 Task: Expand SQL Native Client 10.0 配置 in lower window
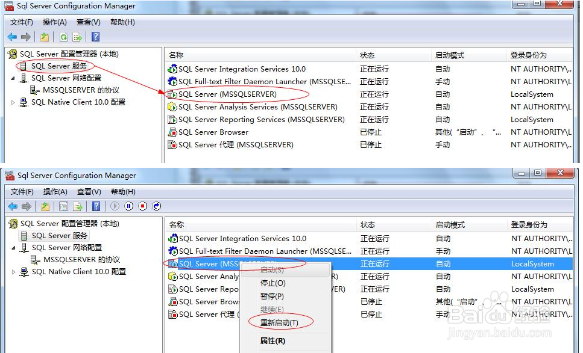click(14, 272)
